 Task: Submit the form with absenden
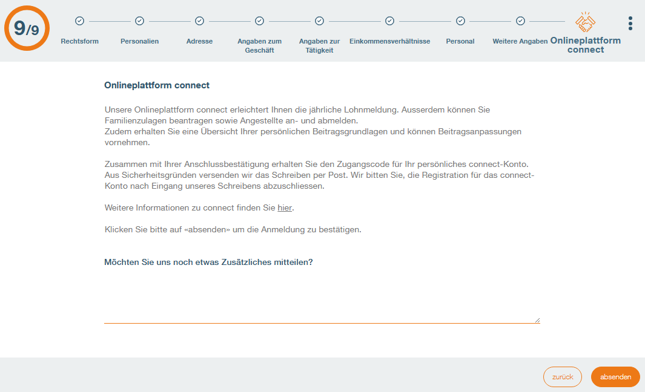615,377
